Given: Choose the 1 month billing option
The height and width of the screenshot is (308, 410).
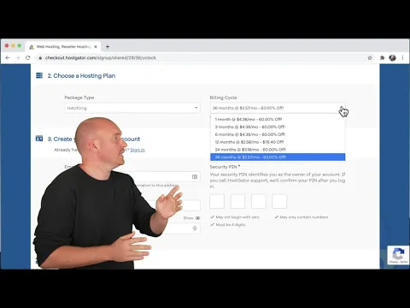Looking at the screenshot, I should (278, 119).
